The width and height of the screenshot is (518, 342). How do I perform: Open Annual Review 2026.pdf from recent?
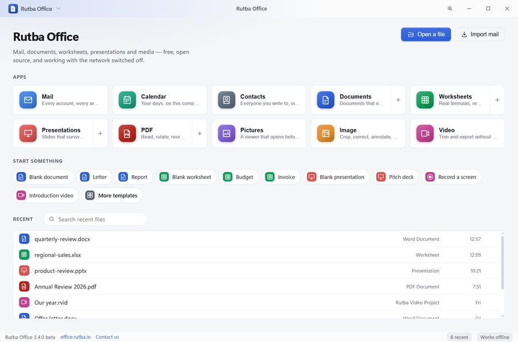257,286
